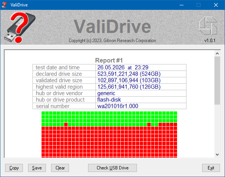
Task: Close the ValiDrive window
Action: point(216,5)
